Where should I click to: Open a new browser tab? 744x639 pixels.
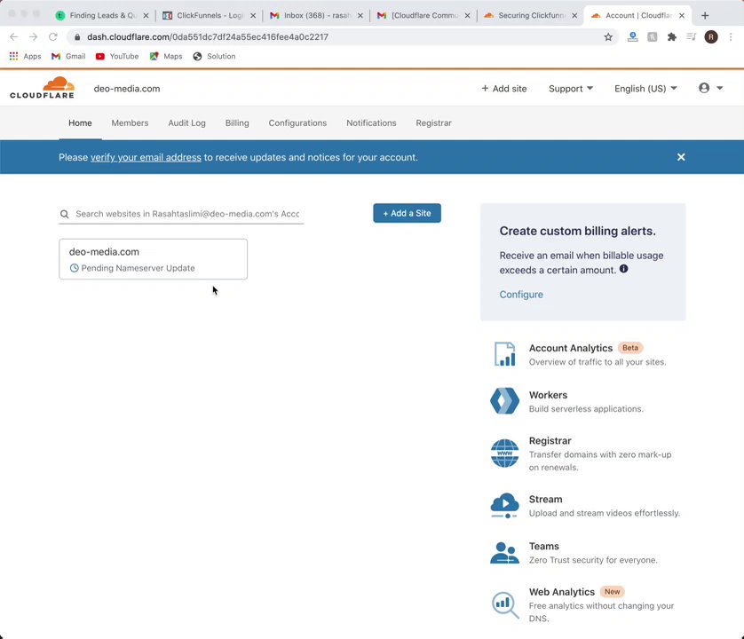705,16
